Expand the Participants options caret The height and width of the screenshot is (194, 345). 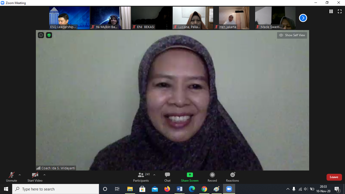click(154, 175)
